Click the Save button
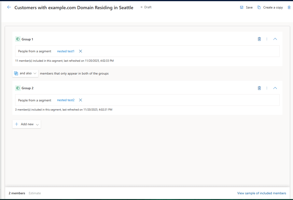 (246, 7)
